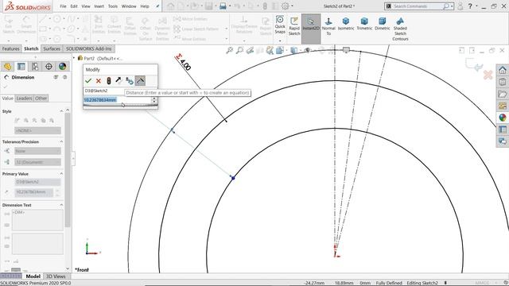Toggle the mark dimension for drawing icon
509x286 pixels.
pos(140,81)
